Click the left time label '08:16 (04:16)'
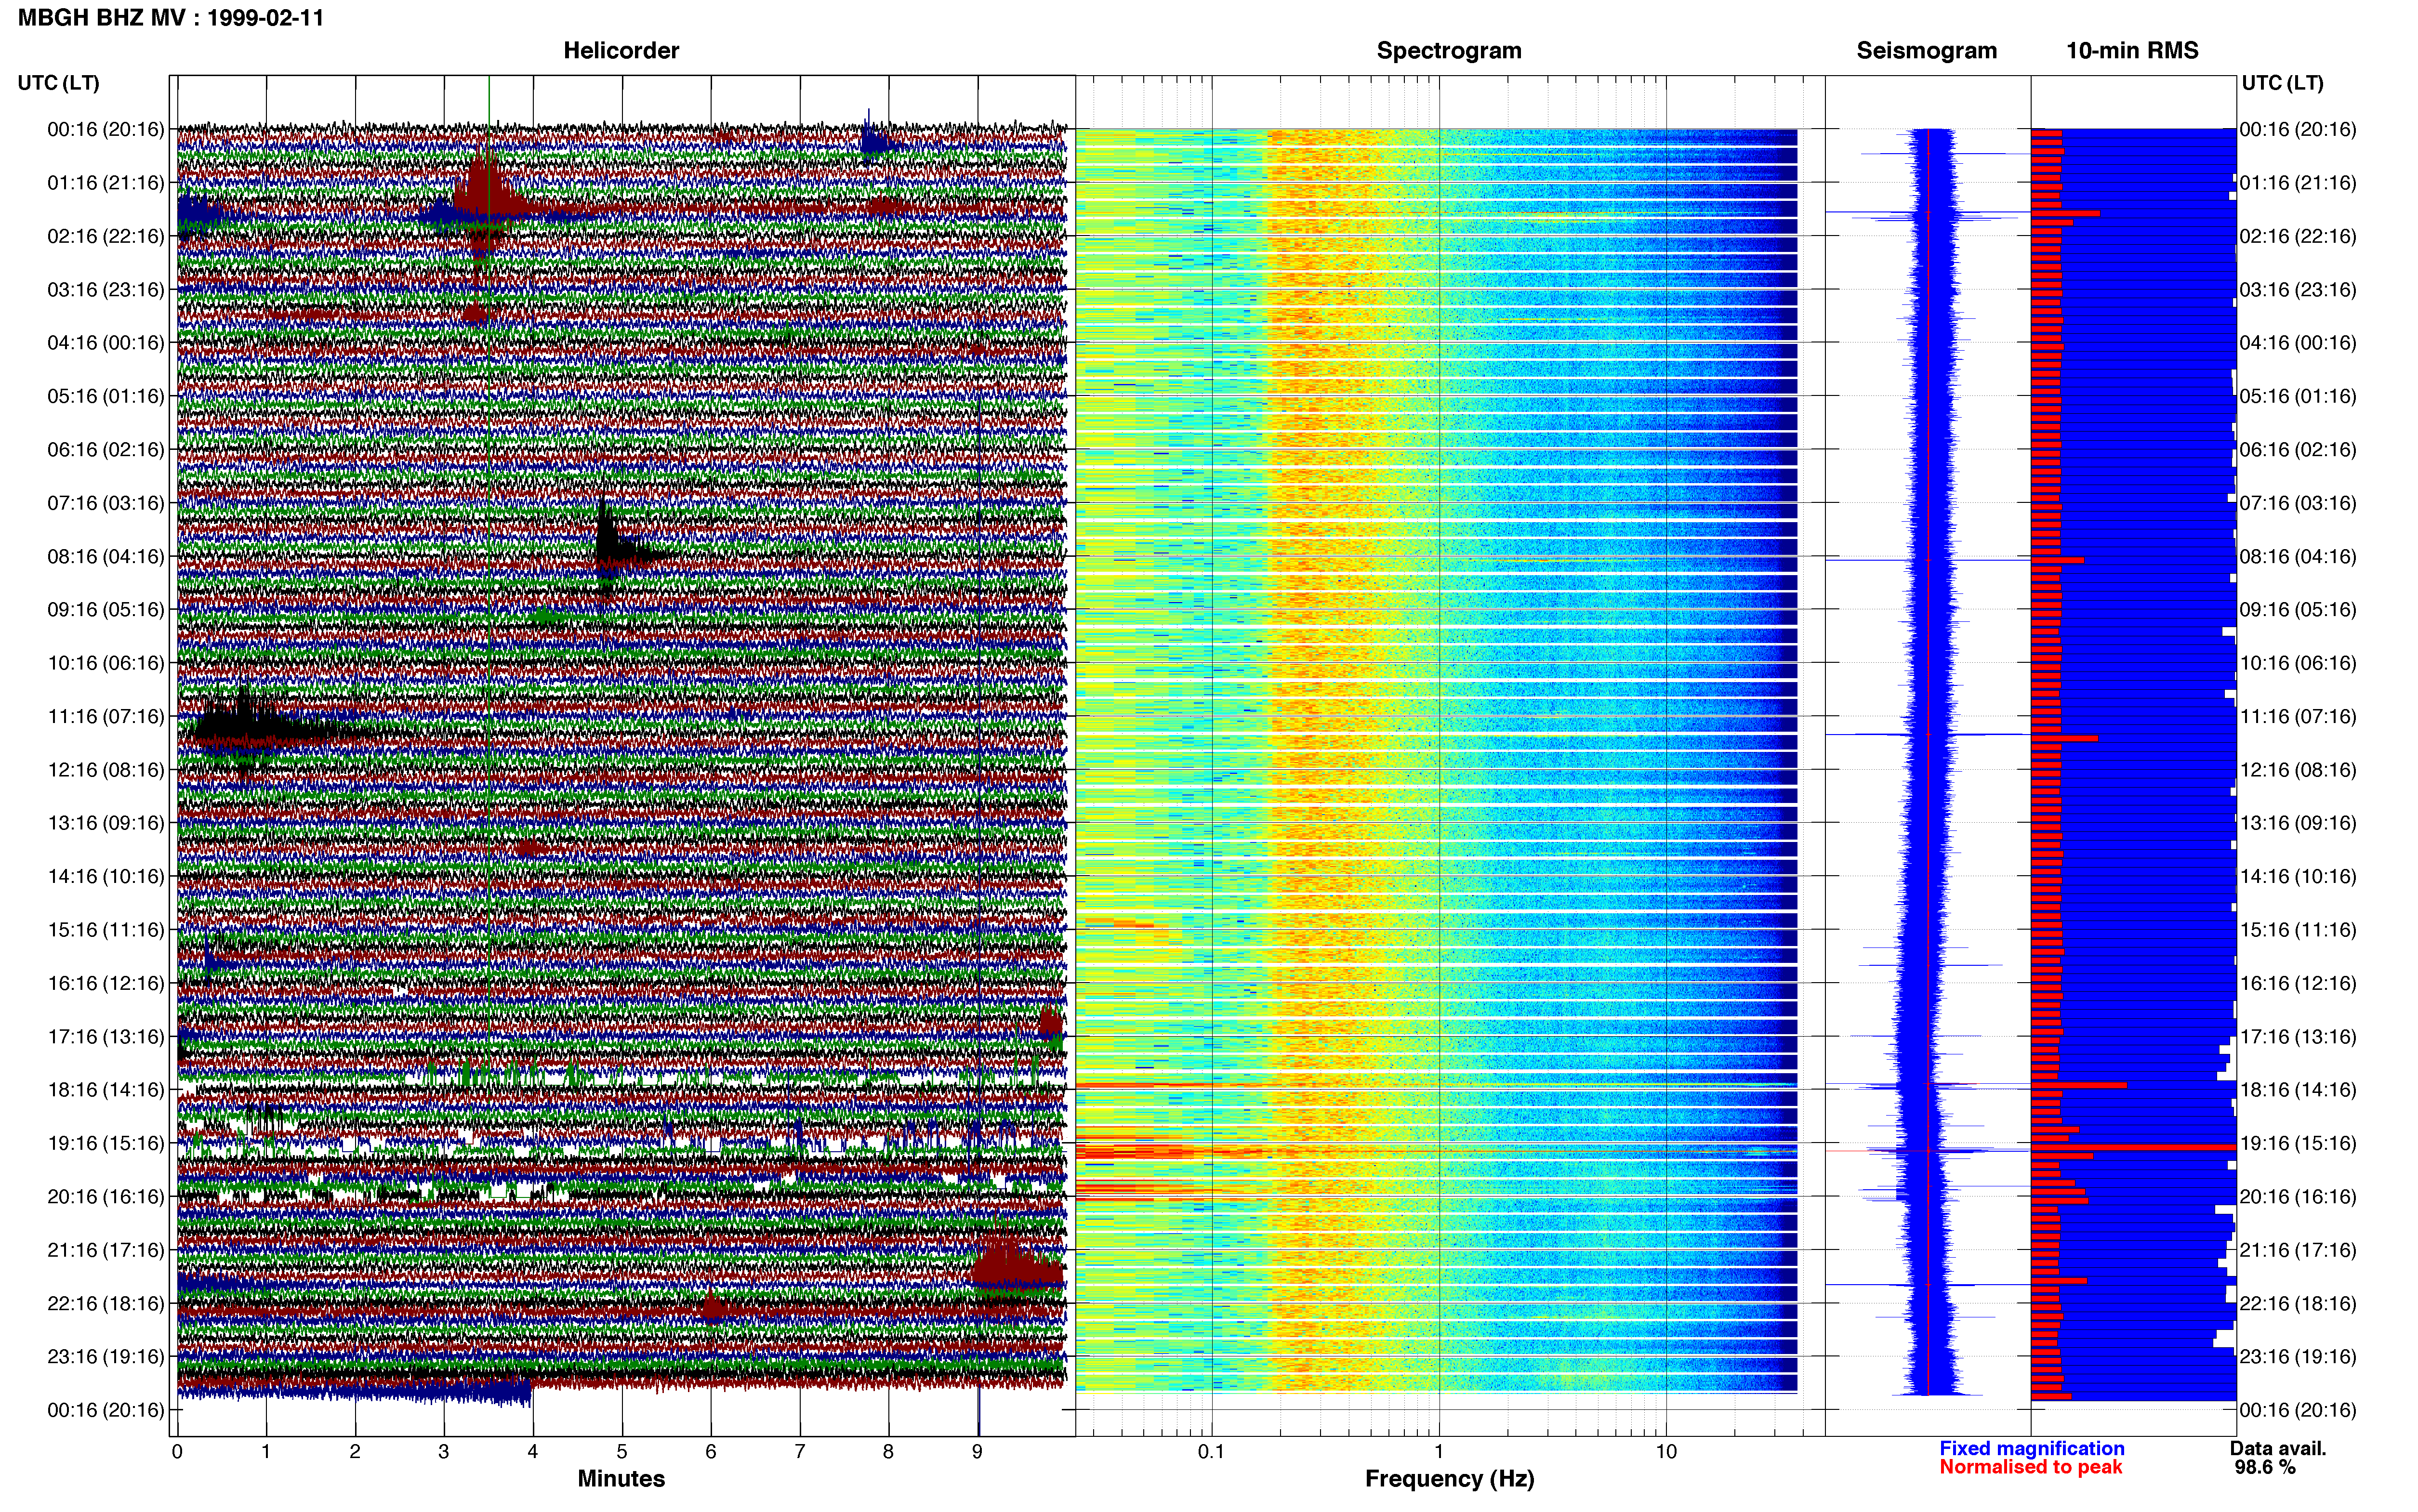This screenshot has width=2418, height=1512. coord(106,556)
